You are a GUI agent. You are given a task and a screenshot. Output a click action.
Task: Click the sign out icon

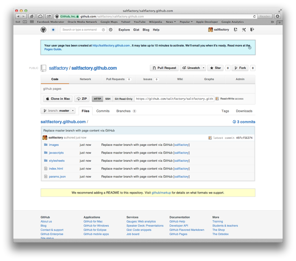click(252, 29)
